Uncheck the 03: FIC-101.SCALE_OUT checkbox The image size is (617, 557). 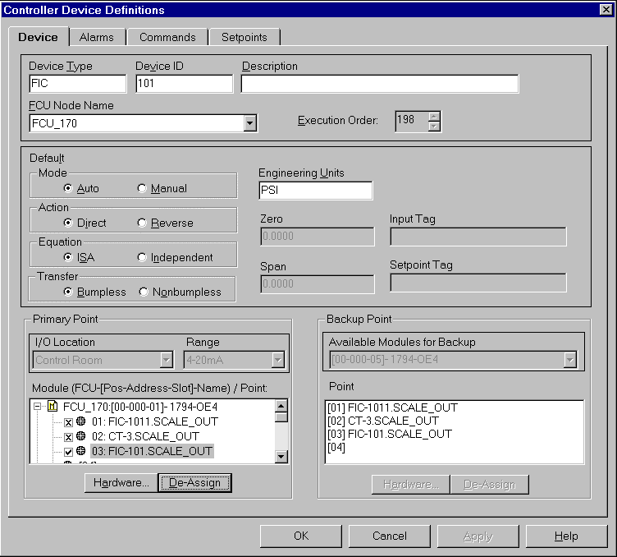[x=68, y=451]
